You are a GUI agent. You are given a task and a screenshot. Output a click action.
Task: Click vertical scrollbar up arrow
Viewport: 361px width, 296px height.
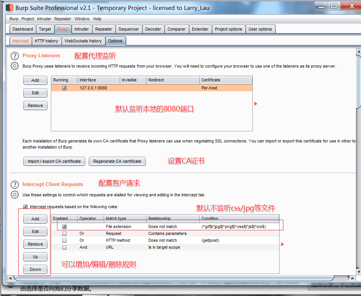point(358,51)
